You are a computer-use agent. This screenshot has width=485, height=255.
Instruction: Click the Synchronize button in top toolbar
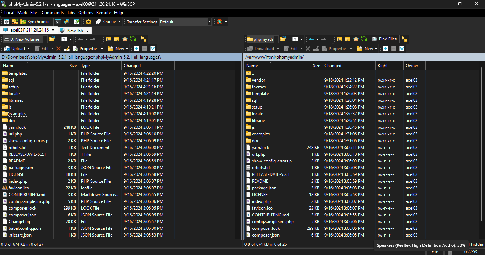point(36,22)
